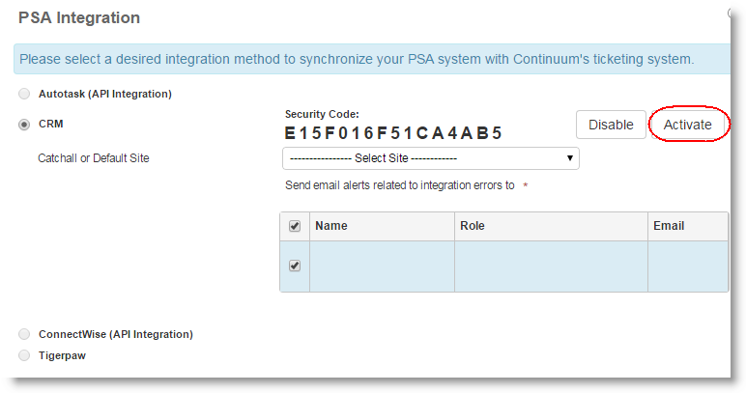Choose the CRM radio option
The width and height of the screenshot is (746, 393).
[x=24, y=125]
